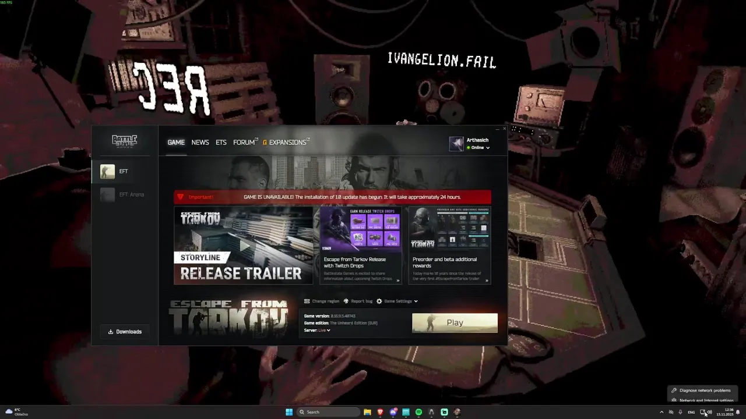Screen dimensions: 746x419
Task: Open the FORUM external link
Action: 245,143
